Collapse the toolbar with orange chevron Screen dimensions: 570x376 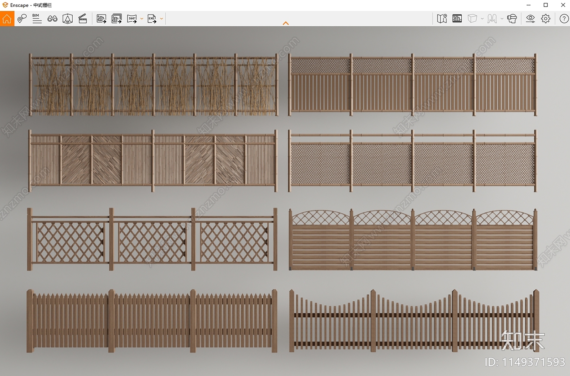point(286,23)
